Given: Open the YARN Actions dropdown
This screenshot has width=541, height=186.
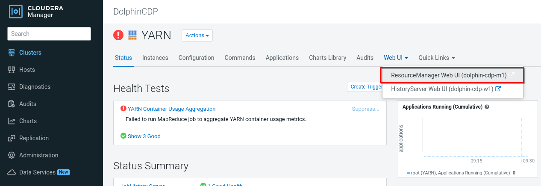Looking at the screenshot, I should (x=197, y=35).
